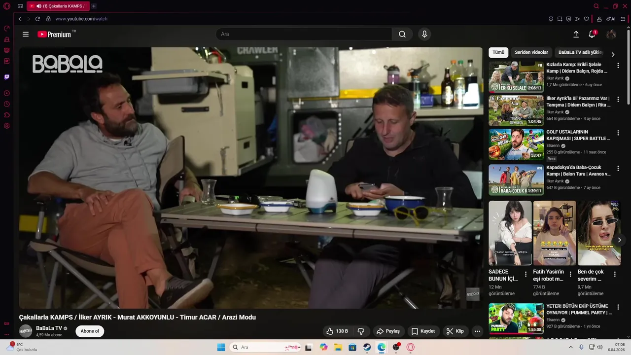Go back to previous page

20,19
